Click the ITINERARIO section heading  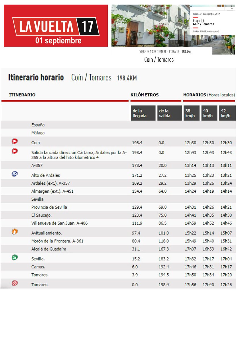(x=22, y=95)
